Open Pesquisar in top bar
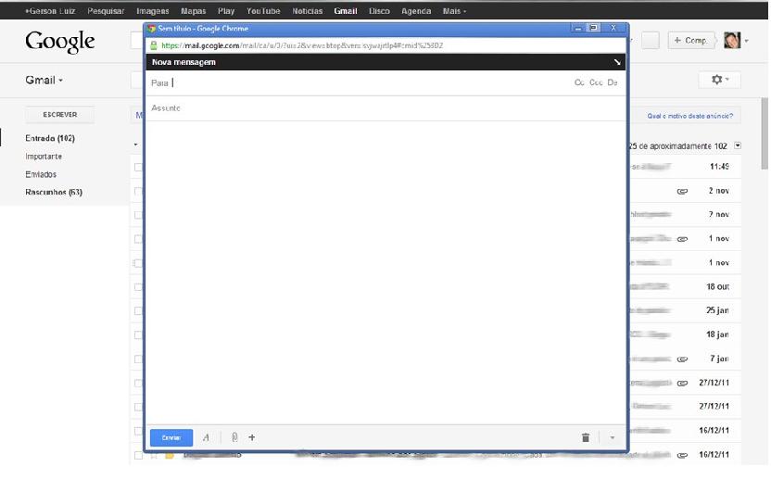 (106, 11)
